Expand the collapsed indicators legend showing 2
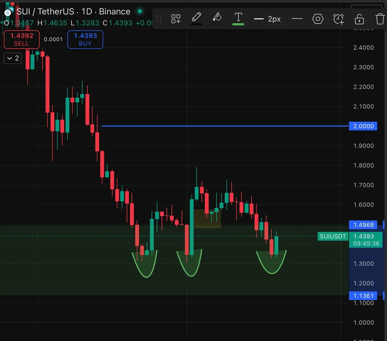 click(13, 58)
